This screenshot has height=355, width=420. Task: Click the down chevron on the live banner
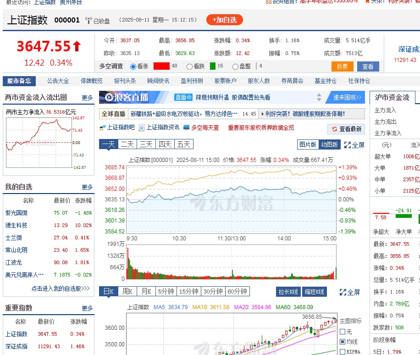coord(319,100)
